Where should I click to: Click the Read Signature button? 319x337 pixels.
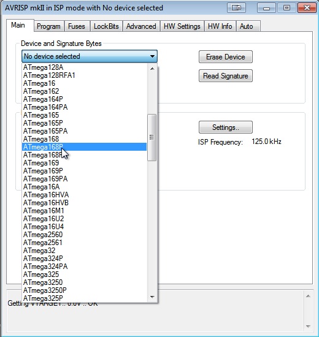click(x=226, y=75)
